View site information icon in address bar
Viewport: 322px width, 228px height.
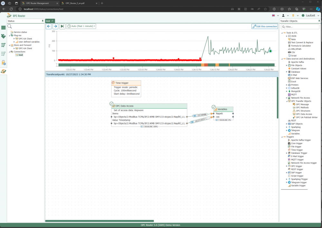pos(20,9)
